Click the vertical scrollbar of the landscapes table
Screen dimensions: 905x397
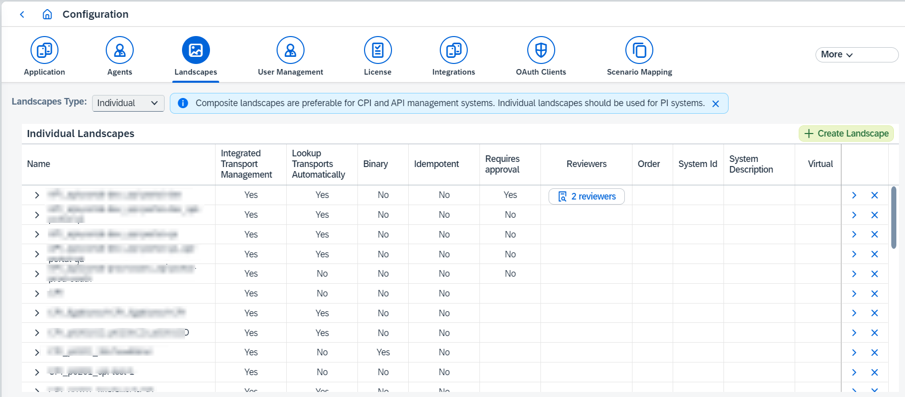pos(894,217)
